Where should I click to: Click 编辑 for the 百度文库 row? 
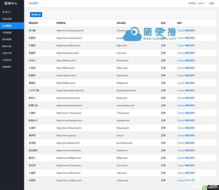(x=187, y=105)
